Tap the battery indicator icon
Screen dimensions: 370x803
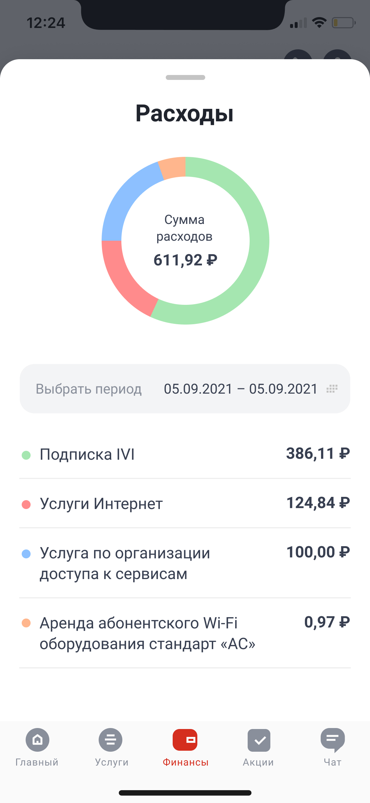coord(343,23)
